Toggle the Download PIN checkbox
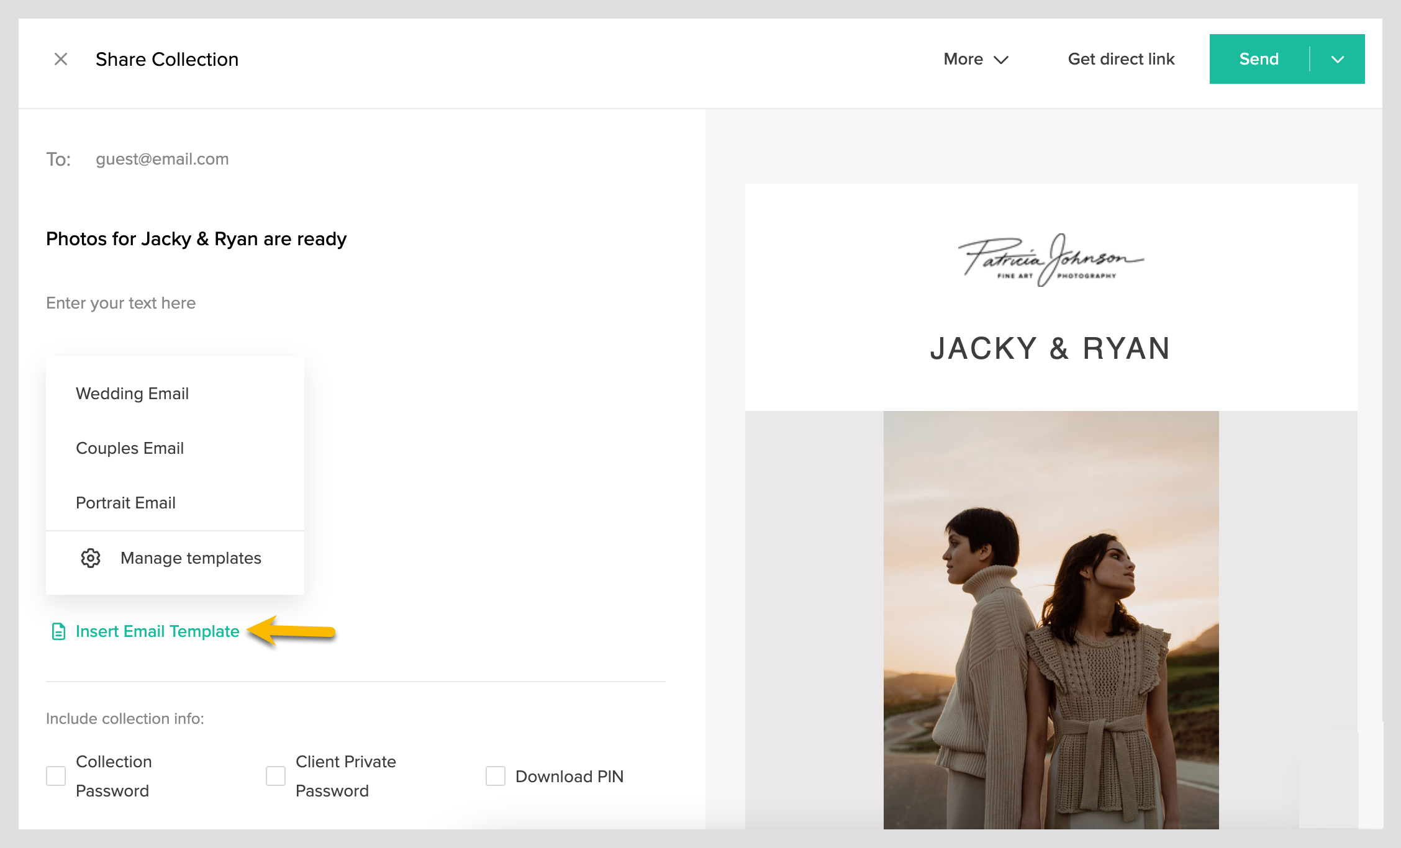This screenshot has width=1401, height=848. point(496,776)
